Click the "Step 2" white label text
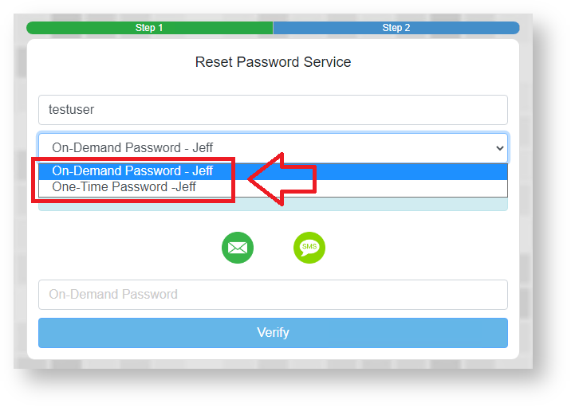Screen dimensions: 571x407 tap(396, 28)
